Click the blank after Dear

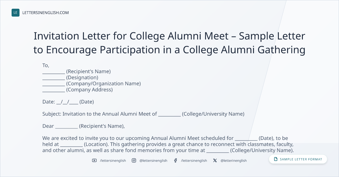(x=66, y=126)
